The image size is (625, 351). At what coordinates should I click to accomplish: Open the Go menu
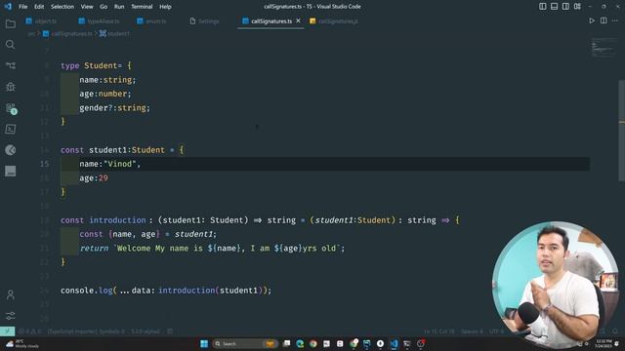[104, 7]
